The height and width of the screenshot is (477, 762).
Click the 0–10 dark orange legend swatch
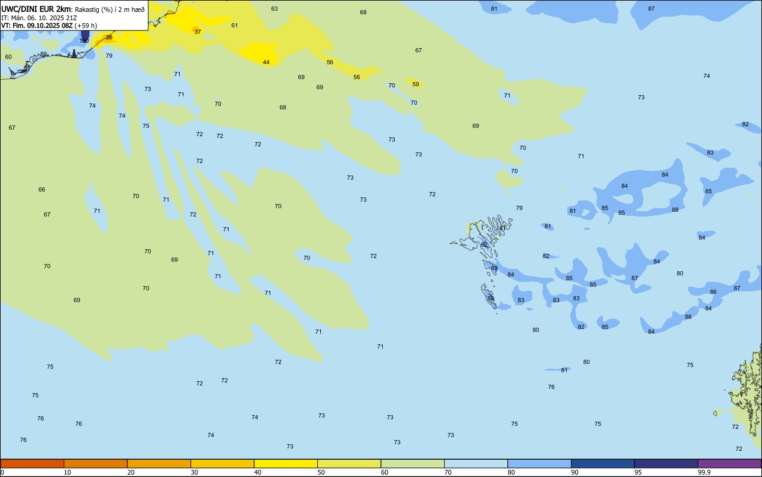32,463
